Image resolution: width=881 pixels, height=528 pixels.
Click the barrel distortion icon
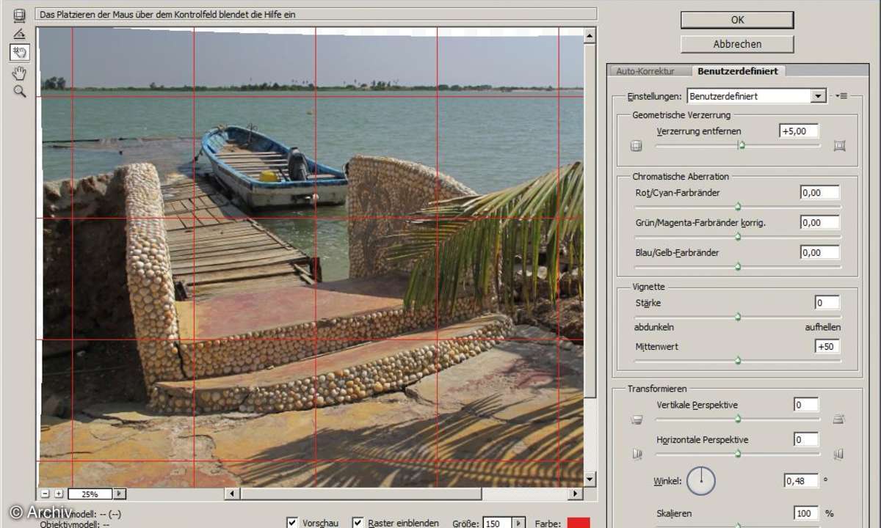click(637, 146)
